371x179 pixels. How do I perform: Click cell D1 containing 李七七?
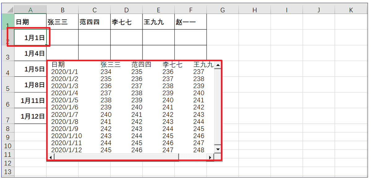click(x=126, y=22)
